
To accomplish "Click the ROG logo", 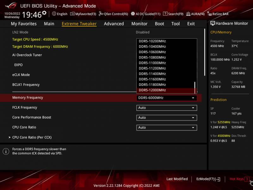I will pos(11,6).
